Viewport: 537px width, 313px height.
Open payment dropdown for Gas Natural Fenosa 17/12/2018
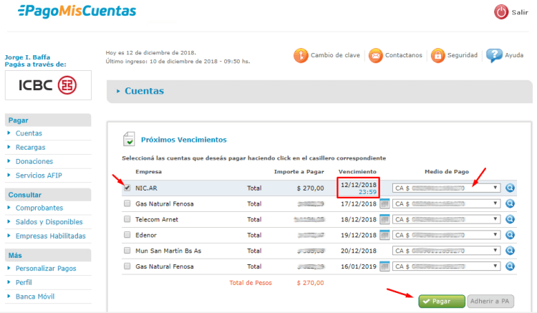[x=446, y=203]
